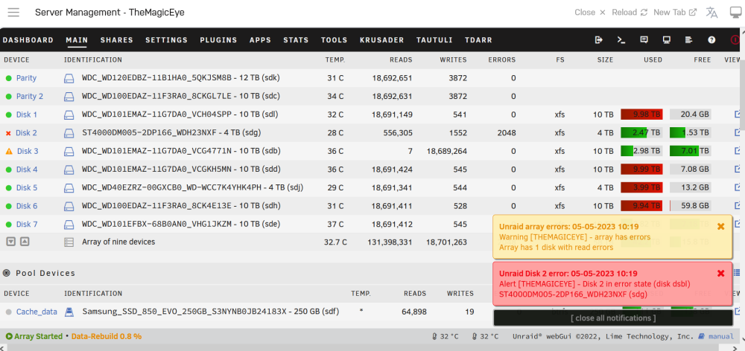745x351 pixels.
Task: Open the terminal prompt icon
Action: tap(621, 40)
